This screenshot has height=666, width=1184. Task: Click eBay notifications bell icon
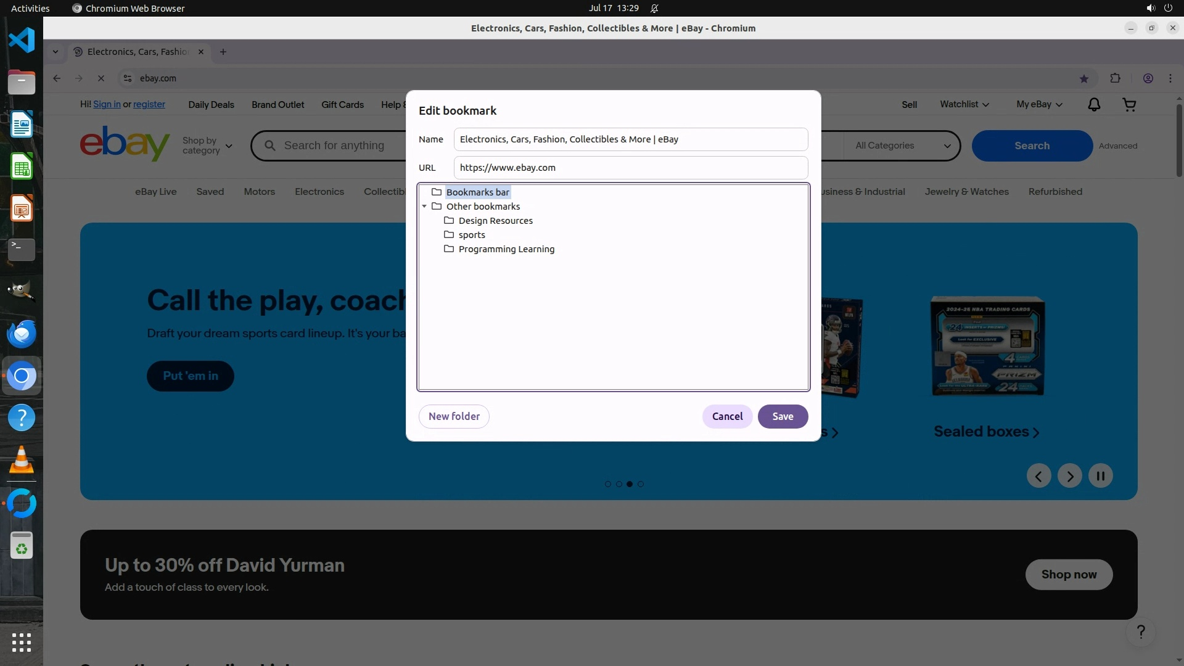point(1093,105)
